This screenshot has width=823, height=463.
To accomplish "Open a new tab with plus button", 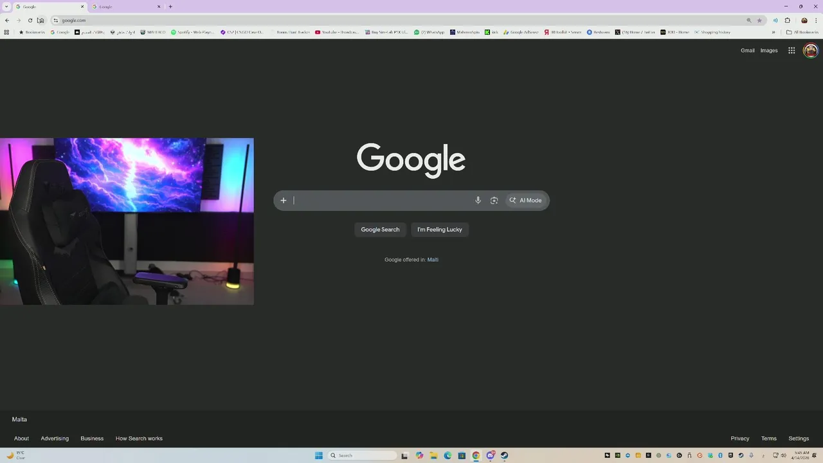I will click(170, 6).
